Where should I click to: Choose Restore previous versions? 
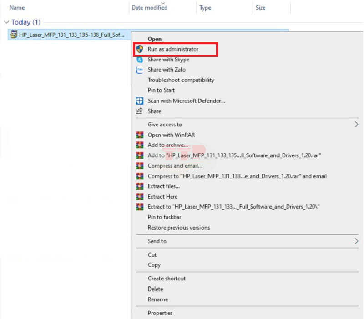179,228
